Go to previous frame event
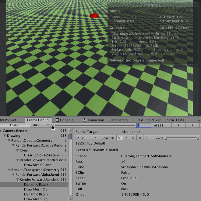Image resolution: width=201 pixels, height=201 pixels. coord(178,125)
